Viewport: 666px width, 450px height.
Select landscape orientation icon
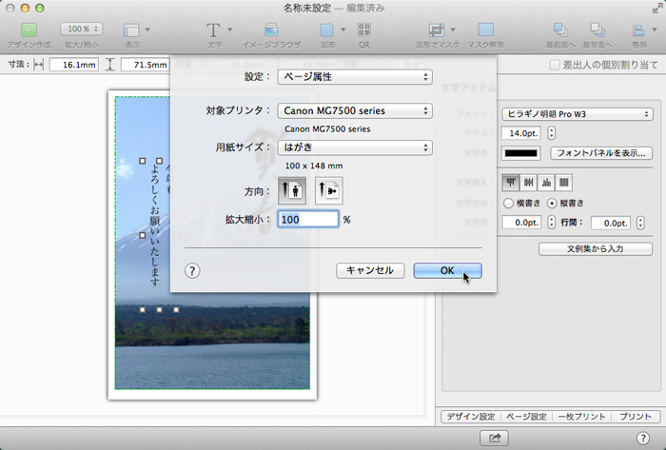(328, 190)
